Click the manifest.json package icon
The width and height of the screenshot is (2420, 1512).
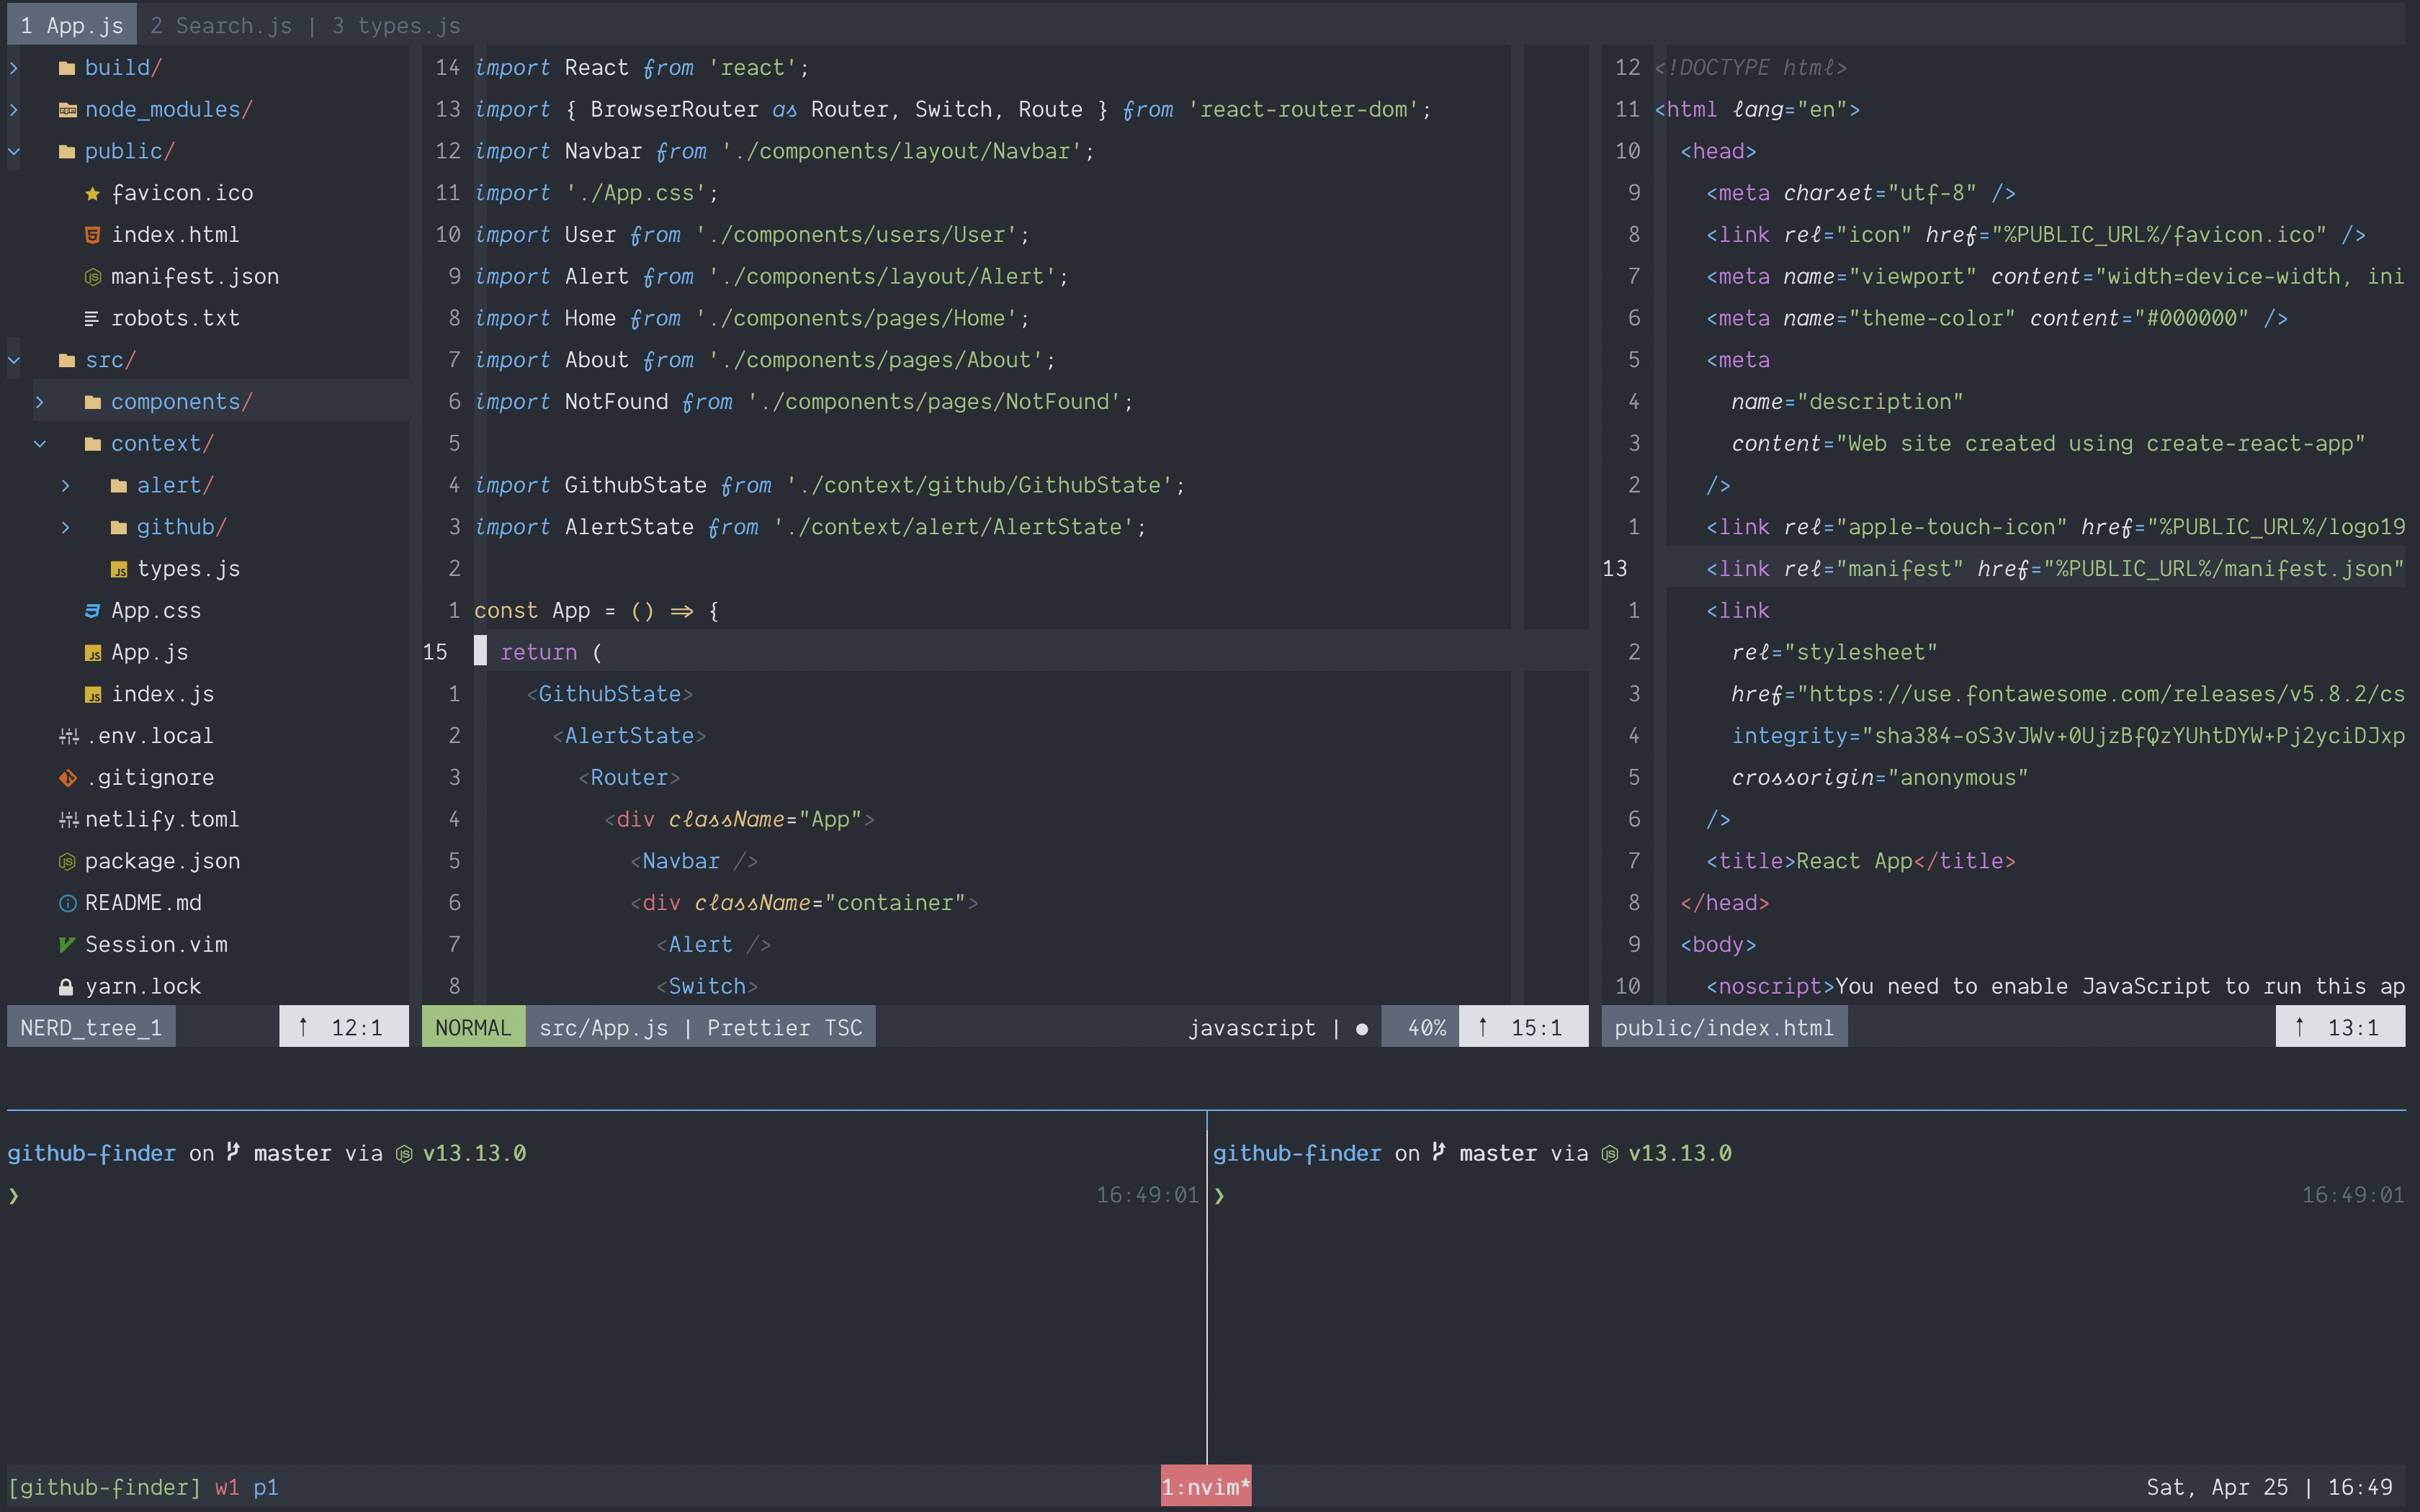[x=92, y=276]
